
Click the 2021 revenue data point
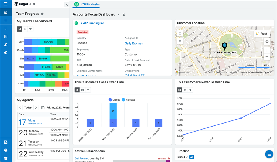(241, 118)
